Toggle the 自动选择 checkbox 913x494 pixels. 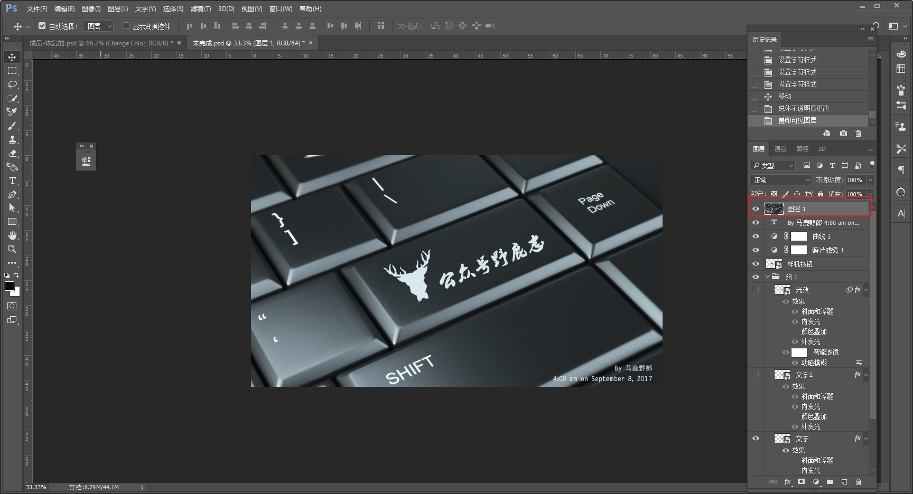[42, 26]
